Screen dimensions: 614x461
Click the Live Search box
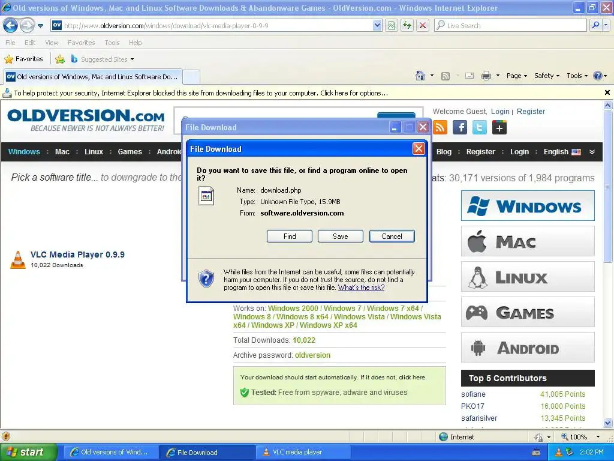pos(510,26)
